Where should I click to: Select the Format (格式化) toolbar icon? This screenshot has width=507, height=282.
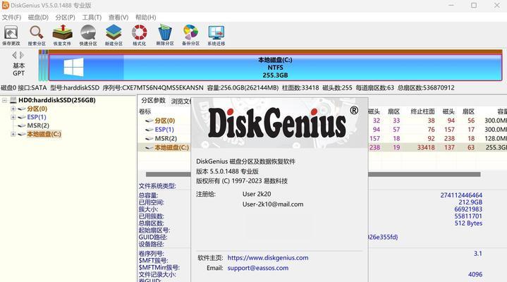[140, 35]
